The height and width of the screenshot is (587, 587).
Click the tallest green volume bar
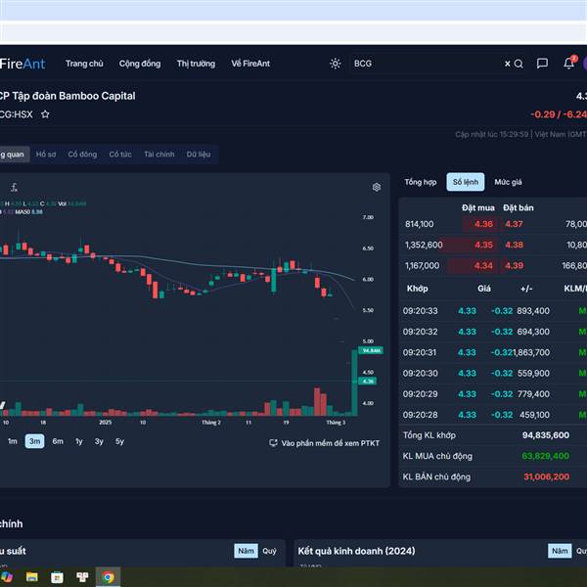(354, 383)
